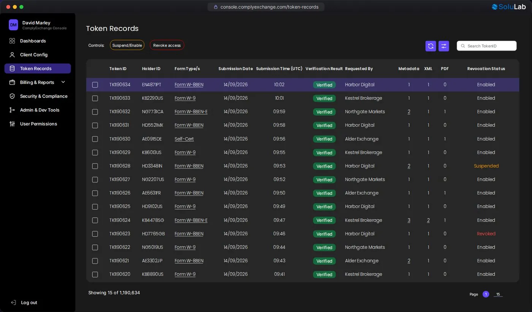This screenshot has height=312, width=532.
Task: Click Verified badge for TK1190630
Action: (325, 139)
